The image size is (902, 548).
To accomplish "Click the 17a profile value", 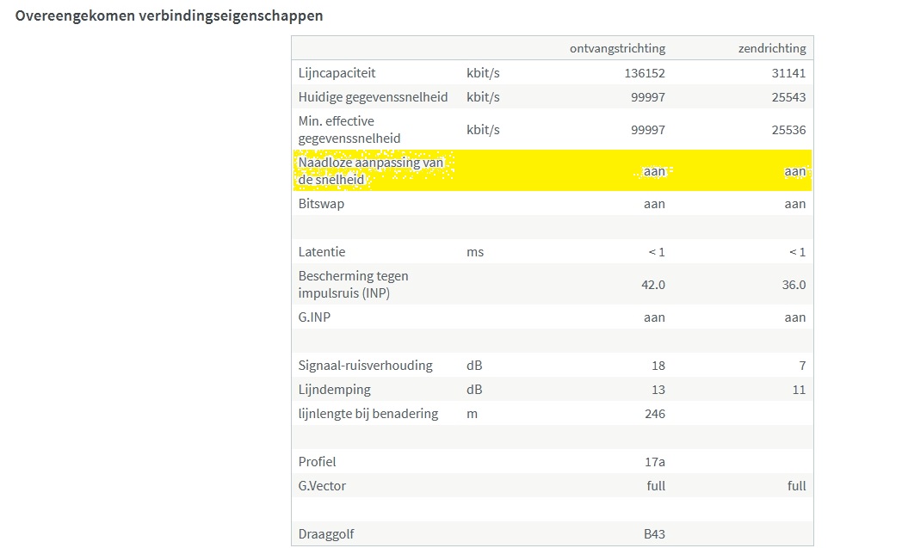I will [x=654, y=462].
